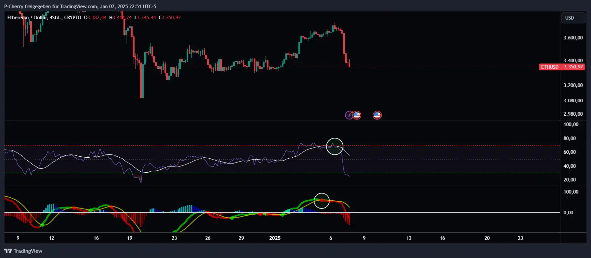Viewport: 591px width, 258px height.
Task: Click the 20 date on time axis
Action: [x=487, y=238]
